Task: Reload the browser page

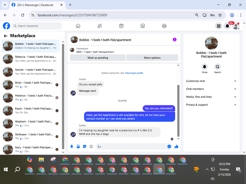Action: point(23,15)
